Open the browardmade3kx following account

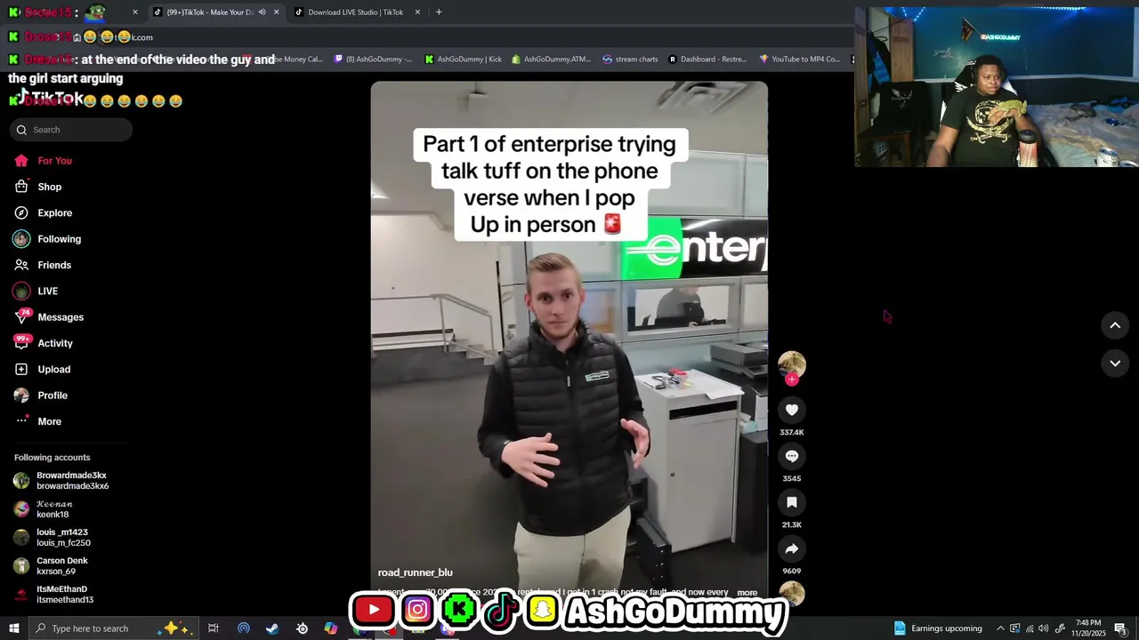pyautogui.click(x=71, y=481)
